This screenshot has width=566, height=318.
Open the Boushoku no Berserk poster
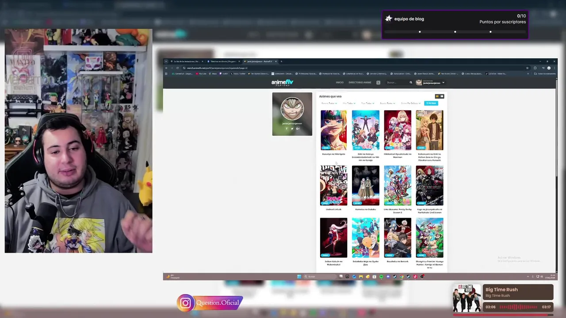point(398,238)
